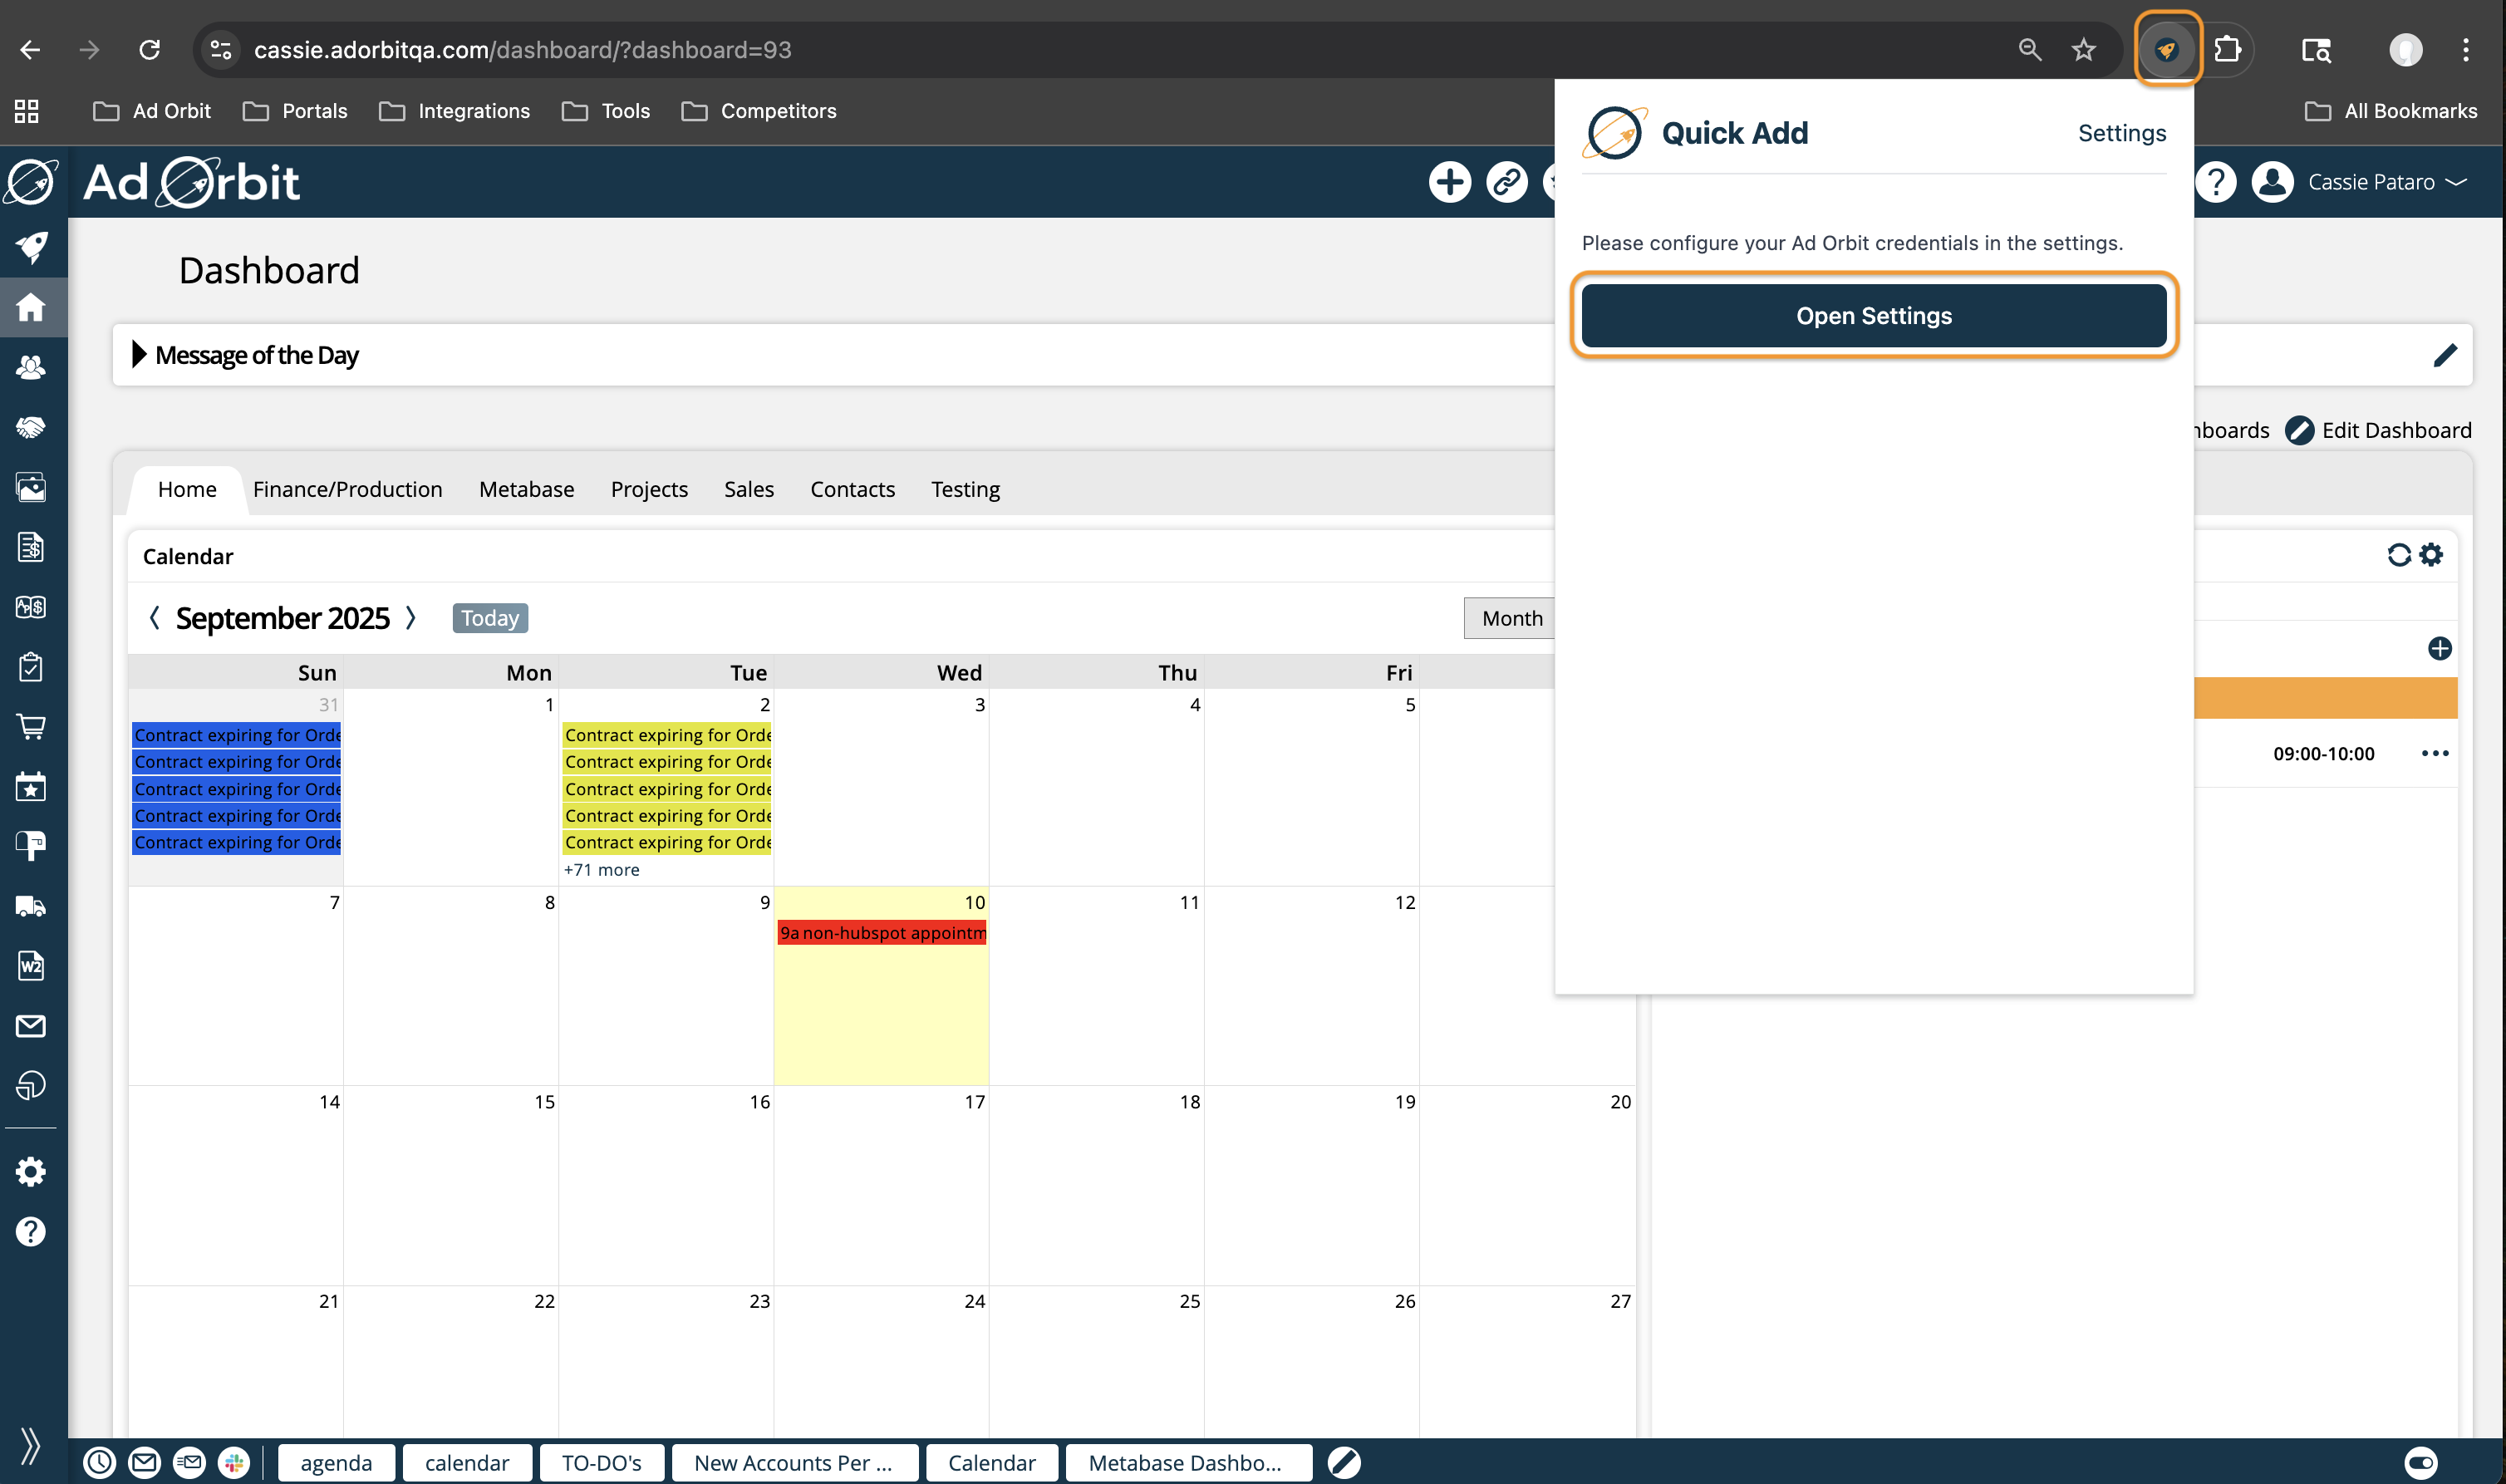This screenshot has width=2506, height=1484.
Task: Open Cassie Pataro user dropdown
Action: (x=2385, y=182)
